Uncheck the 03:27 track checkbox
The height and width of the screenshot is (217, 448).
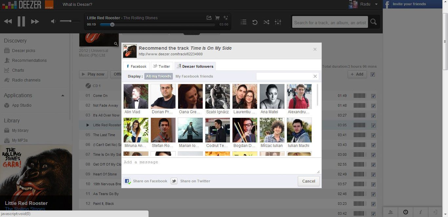click(x=373, y=116)
